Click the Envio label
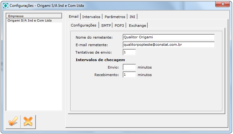 click(113, 67)
